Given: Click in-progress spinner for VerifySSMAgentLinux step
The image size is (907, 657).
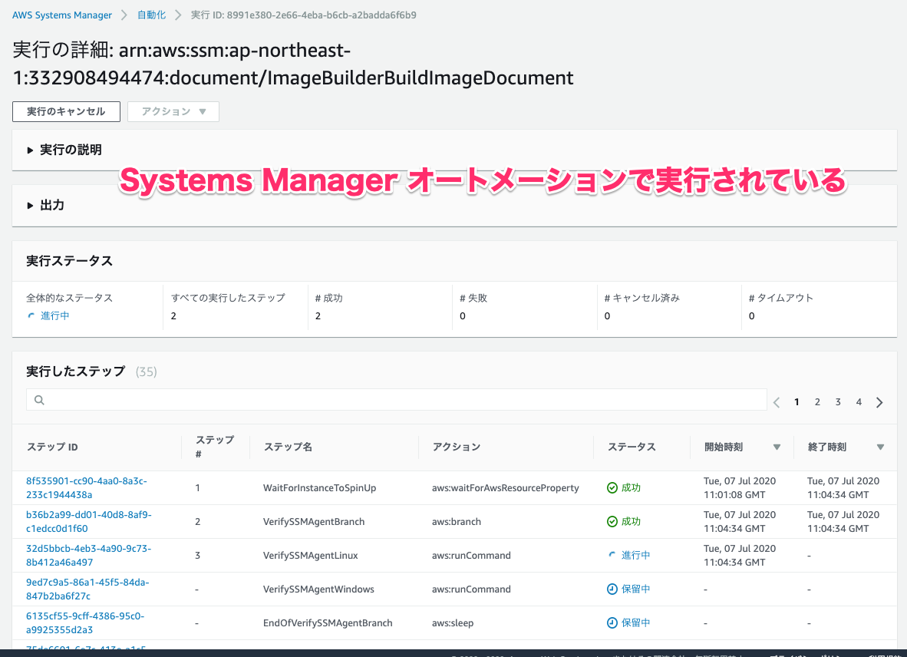Looking at the screenshot, I should tap(612, 555).
